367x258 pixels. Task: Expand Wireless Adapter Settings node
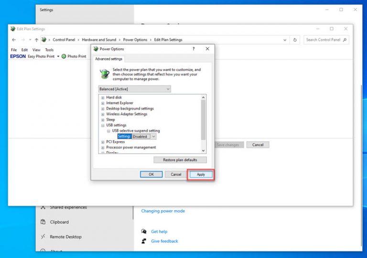[x=103, y=114]
